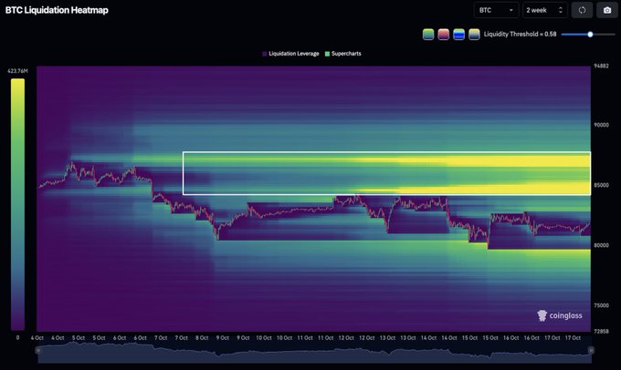Image resolution: width=621 pixels, height=370 pixels.
Task: Click the camera screenshot icon
Action: (x=607, y=10)
